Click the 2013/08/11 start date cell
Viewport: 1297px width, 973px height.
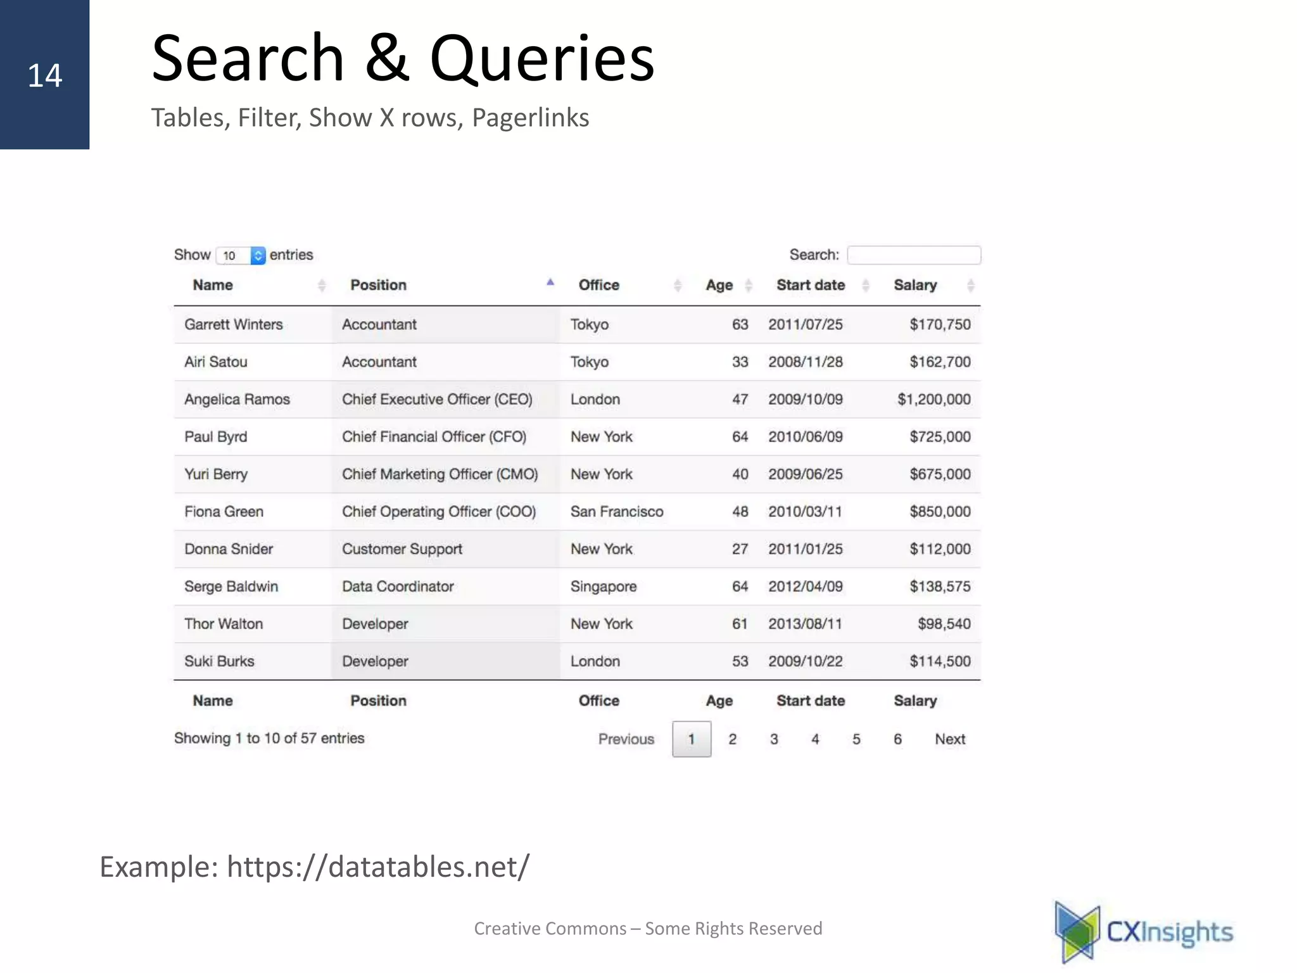click(x=806, y=624)
